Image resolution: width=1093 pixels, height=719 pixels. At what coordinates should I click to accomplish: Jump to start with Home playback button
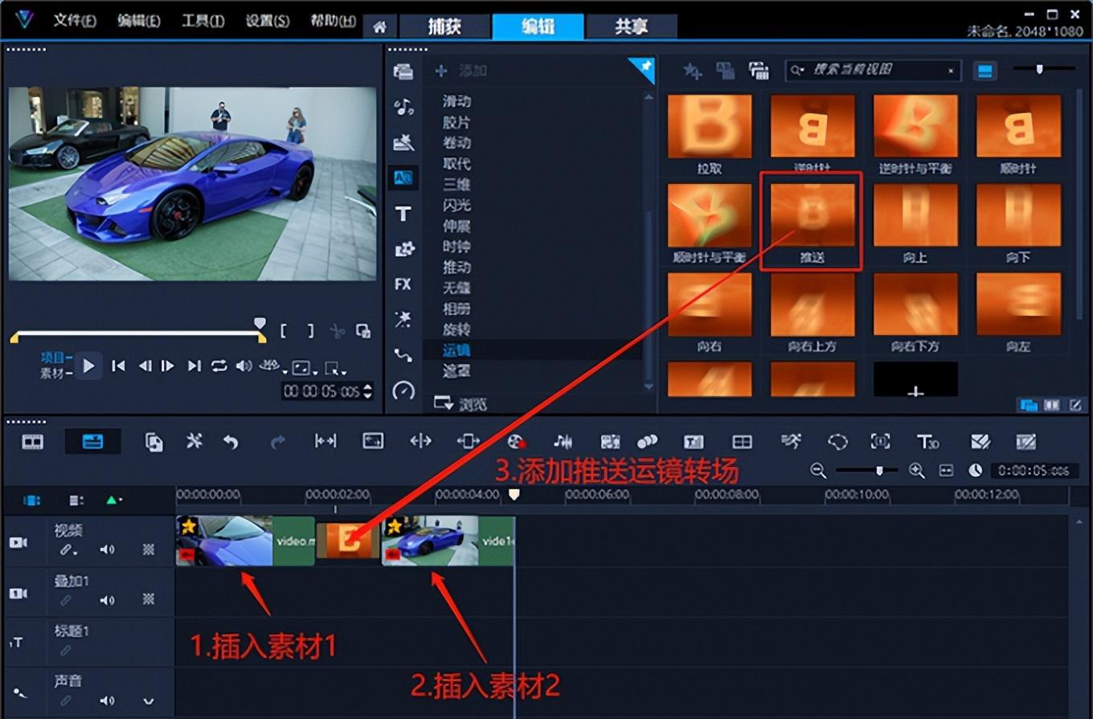(118, 366)
